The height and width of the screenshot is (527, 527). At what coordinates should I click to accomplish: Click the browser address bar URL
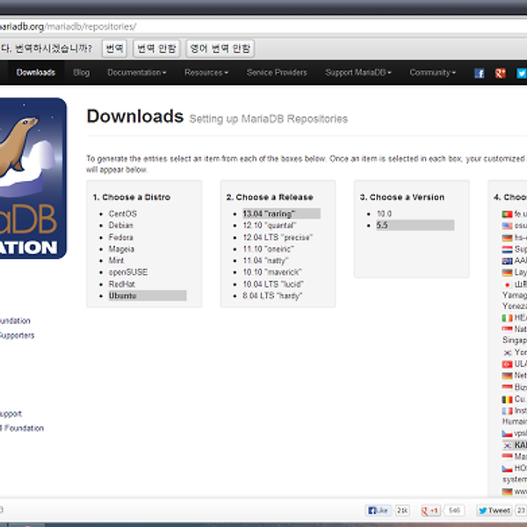[68, 26]
